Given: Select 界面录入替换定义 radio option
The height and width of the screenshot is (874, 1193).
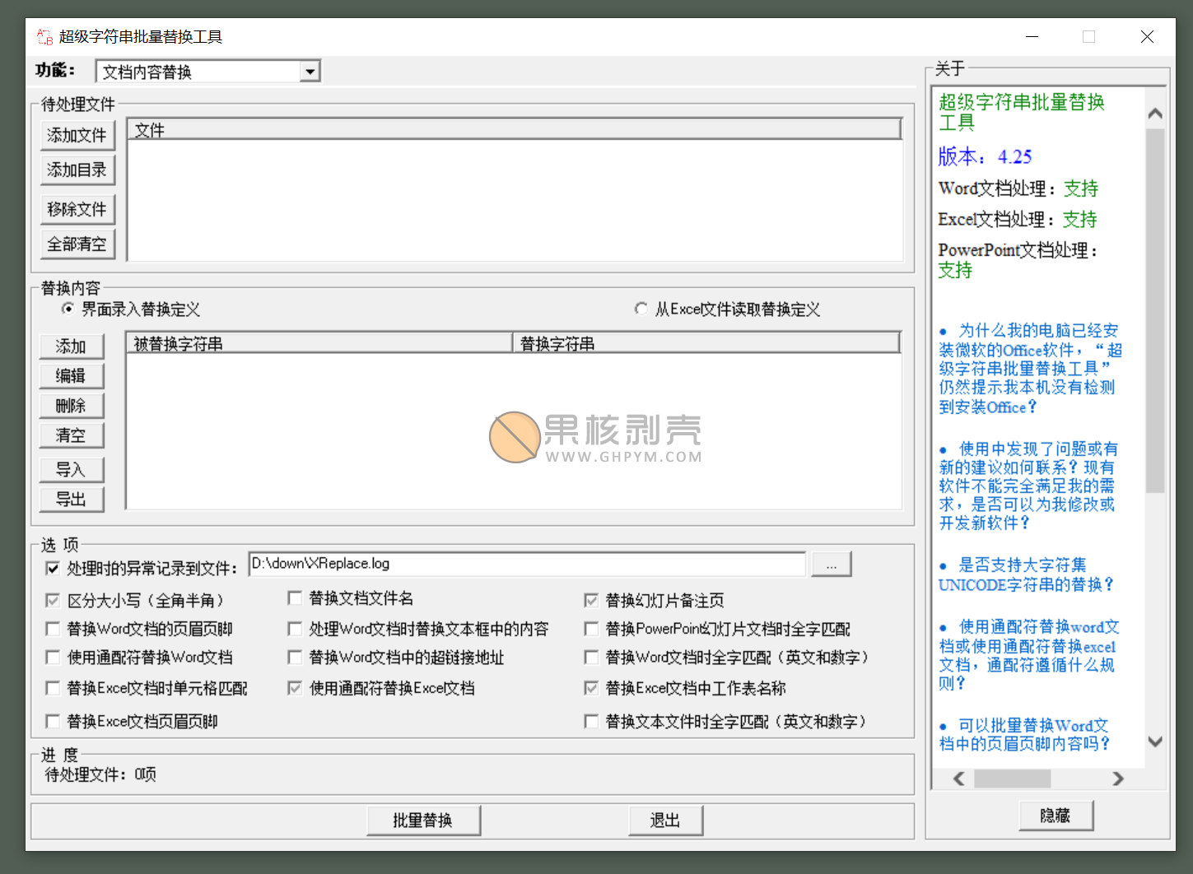Looking at the screenshot, I should 68,309.
